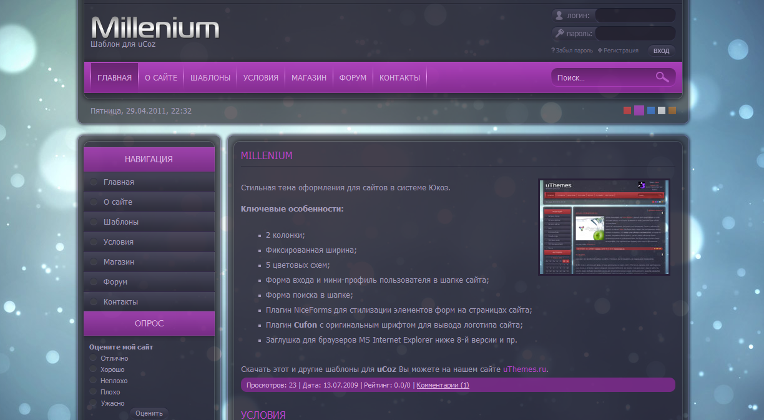Viewport: 764px width, 420px height.
Task: Choose the orange color scheme swatch
Action: (672, 111)
